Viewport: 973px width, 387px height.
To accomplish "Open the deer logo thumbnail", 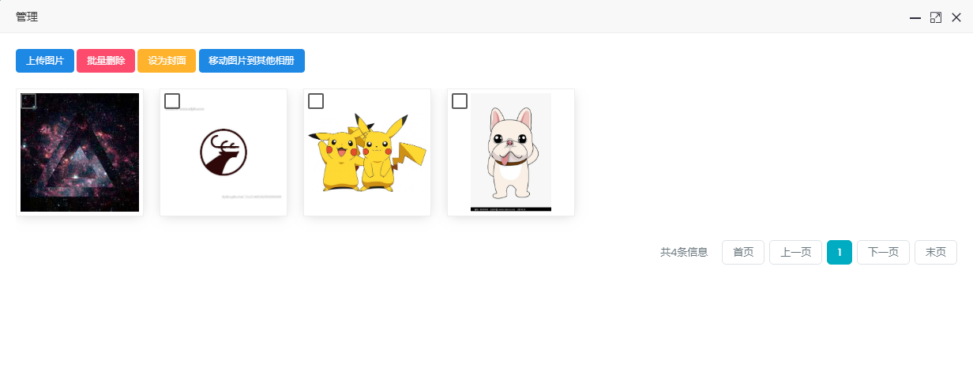I will click(224, 152).
